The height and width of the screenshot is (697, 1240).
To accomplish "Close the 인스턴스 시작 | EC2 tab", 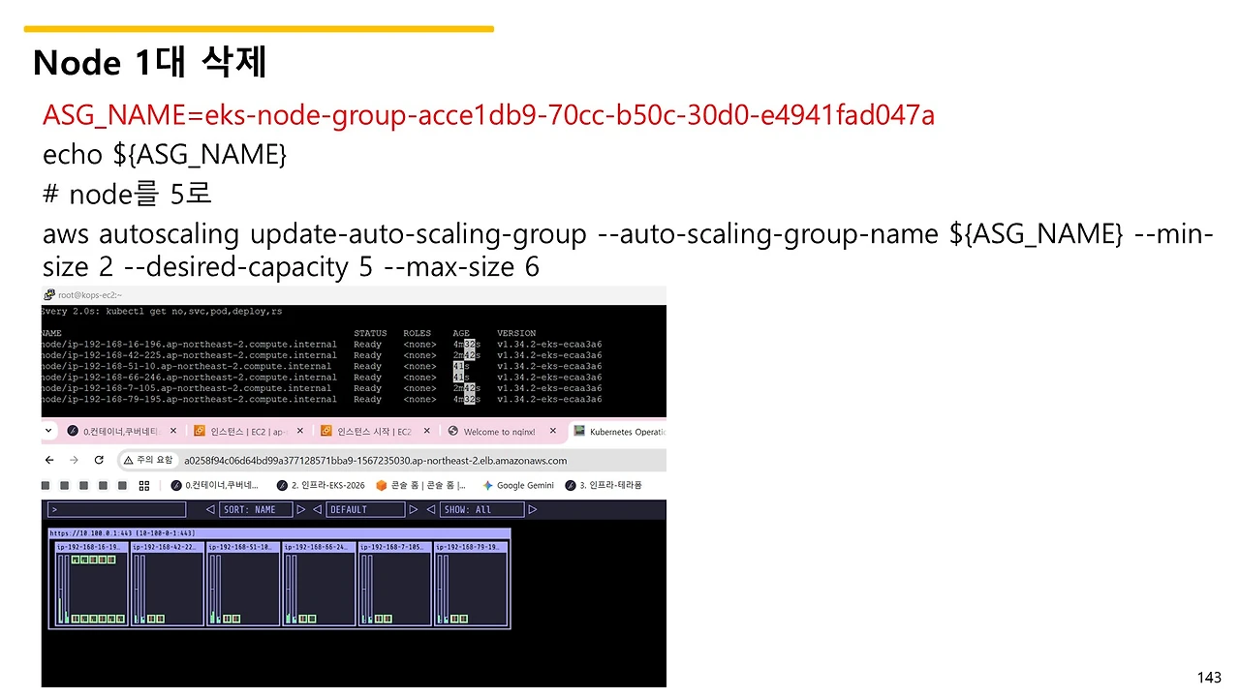I will tap(426, 431).
